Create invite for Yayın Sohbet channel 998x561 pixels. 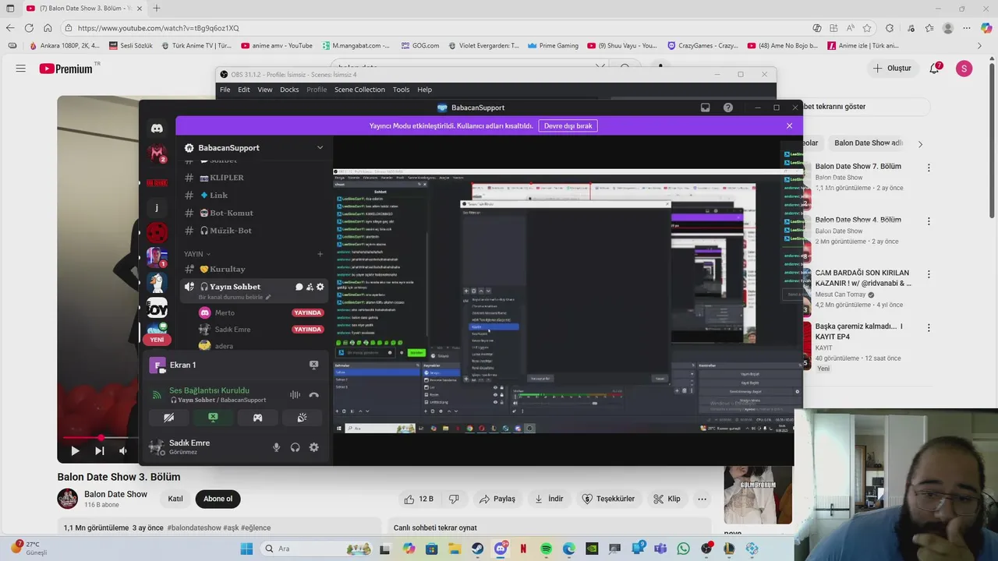coord(310,287)
